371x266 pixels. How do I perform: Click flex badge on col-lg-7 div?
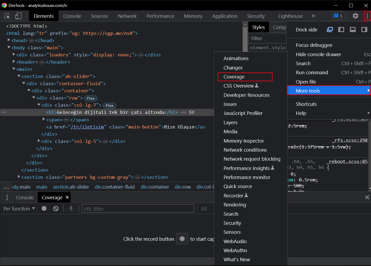click(109, 106)
